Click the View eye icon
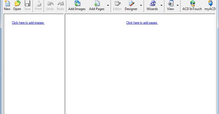Viewport: 219px width, 114px height. point(171,3)
